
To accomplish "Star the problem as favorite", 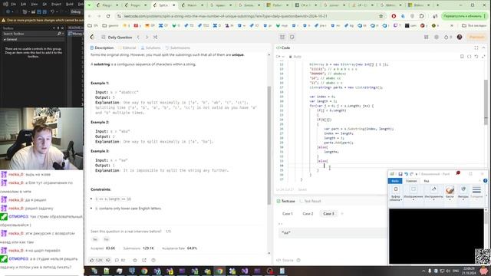I will (135, 261).
